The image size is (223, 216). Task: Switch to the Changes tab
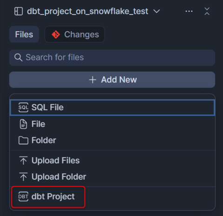coord(75,34)
